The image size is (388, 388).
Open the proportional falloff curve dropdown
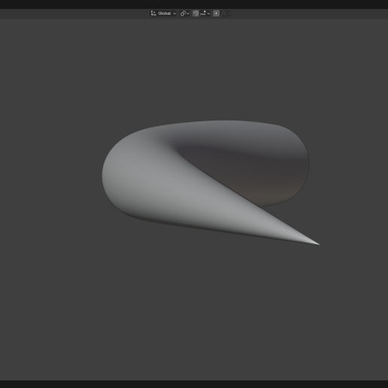coord(226,14)
